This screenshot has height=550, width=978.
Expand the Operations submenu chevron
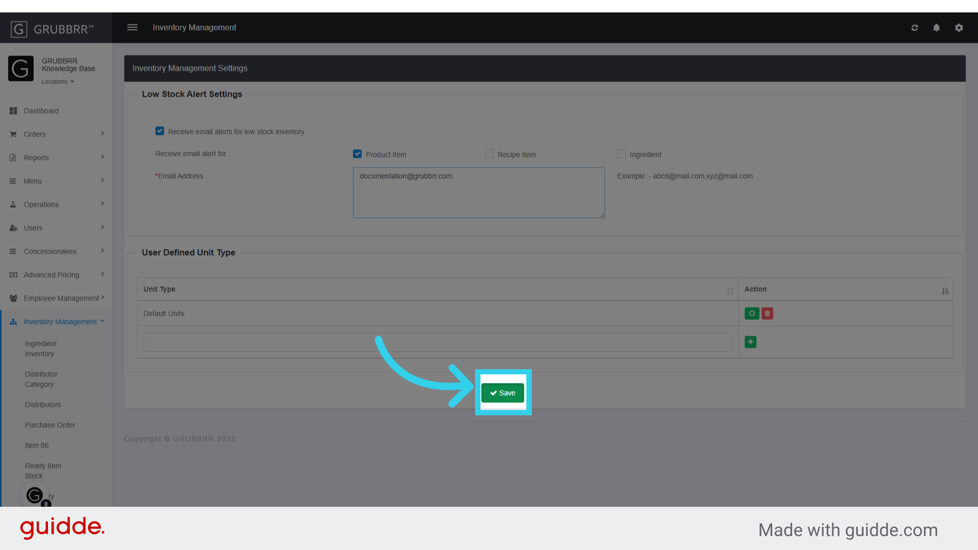coord(102,204)
